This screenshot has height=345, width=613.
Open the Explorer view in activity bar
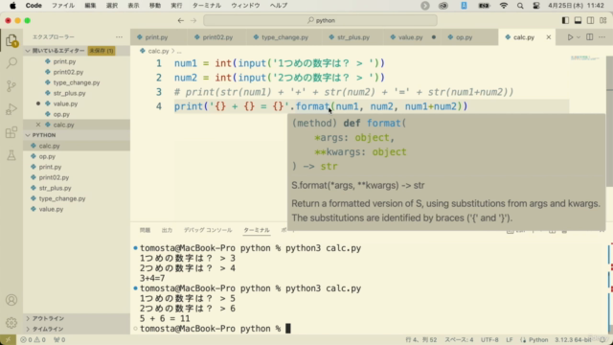tap(11, 40)
